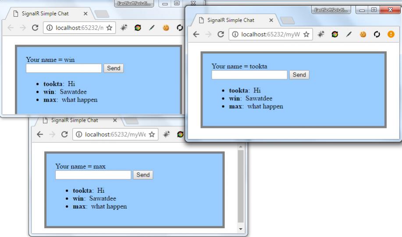Open site info icon in win window
402x237 pixels.
pyautogui.click(x=50, y=28)
